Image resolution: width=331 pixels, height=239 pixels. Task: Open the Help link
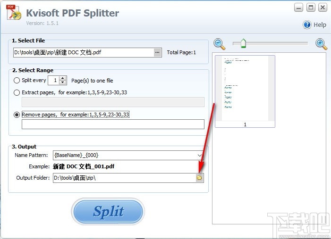(320, 25)
